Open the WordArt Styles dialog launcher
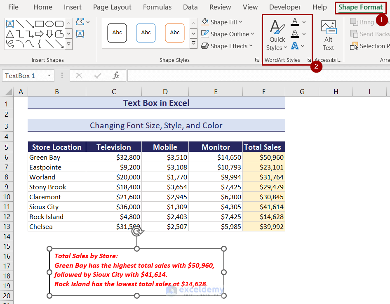 point(309,60)
